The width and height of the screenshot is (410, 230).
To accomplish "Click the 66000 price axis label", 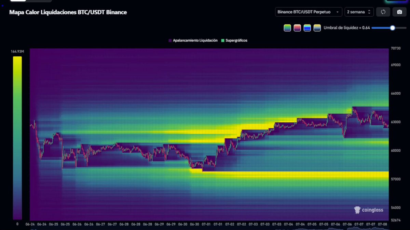I will (x=396, y=93).
